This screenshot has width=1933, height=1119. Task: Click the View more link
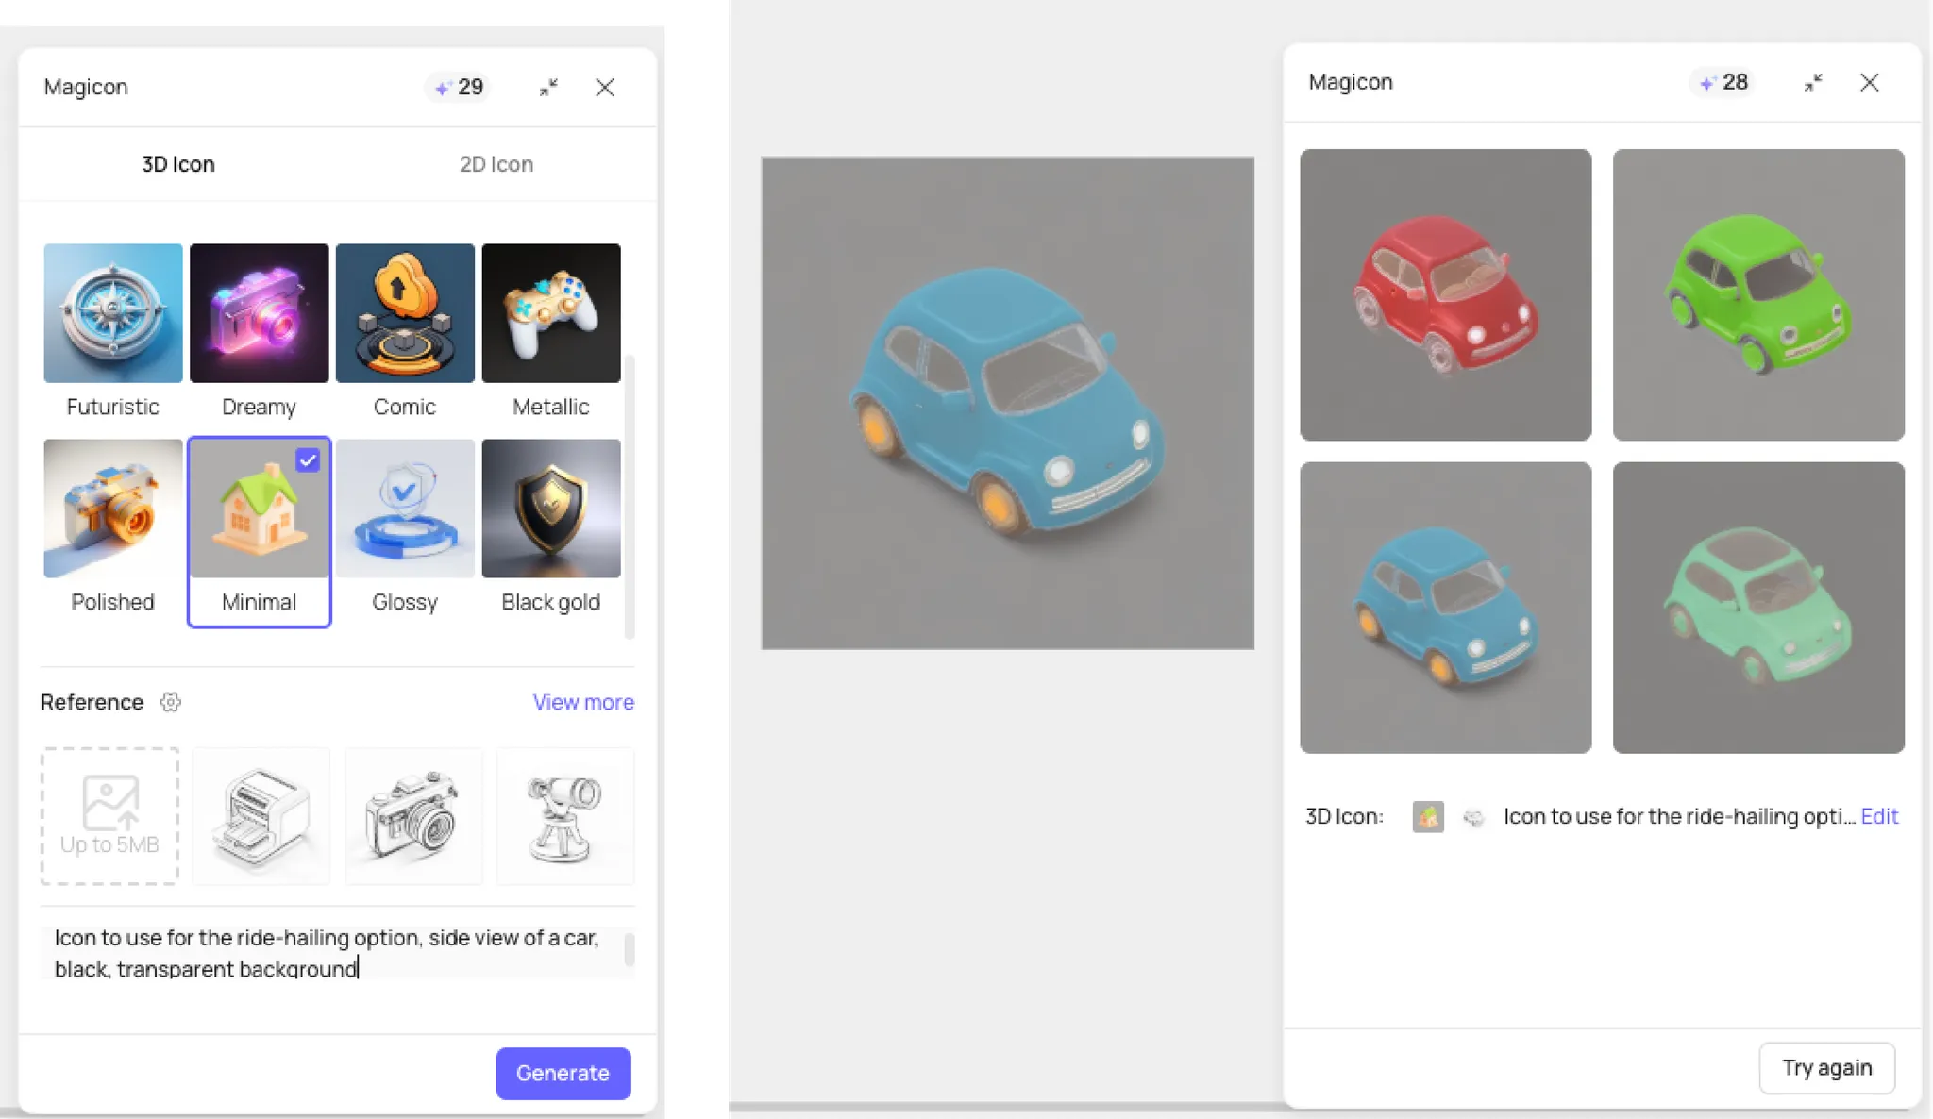click(x=583, y=702)
